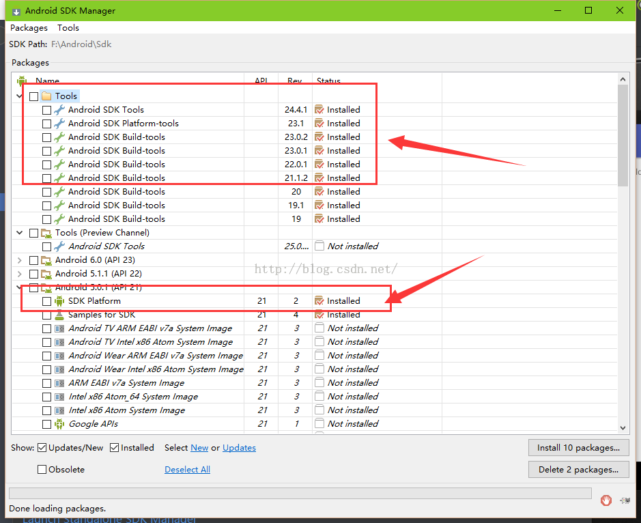Click the package list scroll up arrow

[x=623, y=79]
